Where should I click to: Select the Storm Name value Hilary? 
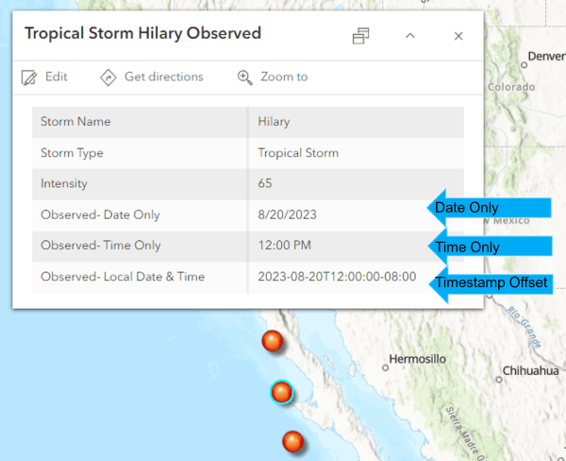click(274, 122)
